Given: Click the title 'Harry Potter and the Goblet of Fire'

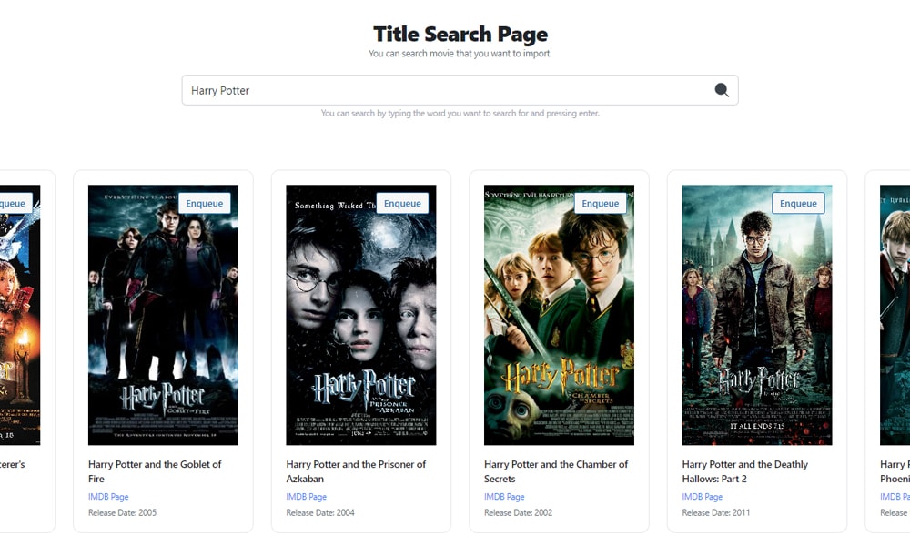Looking at the screenshot, I should pos(155,471).
